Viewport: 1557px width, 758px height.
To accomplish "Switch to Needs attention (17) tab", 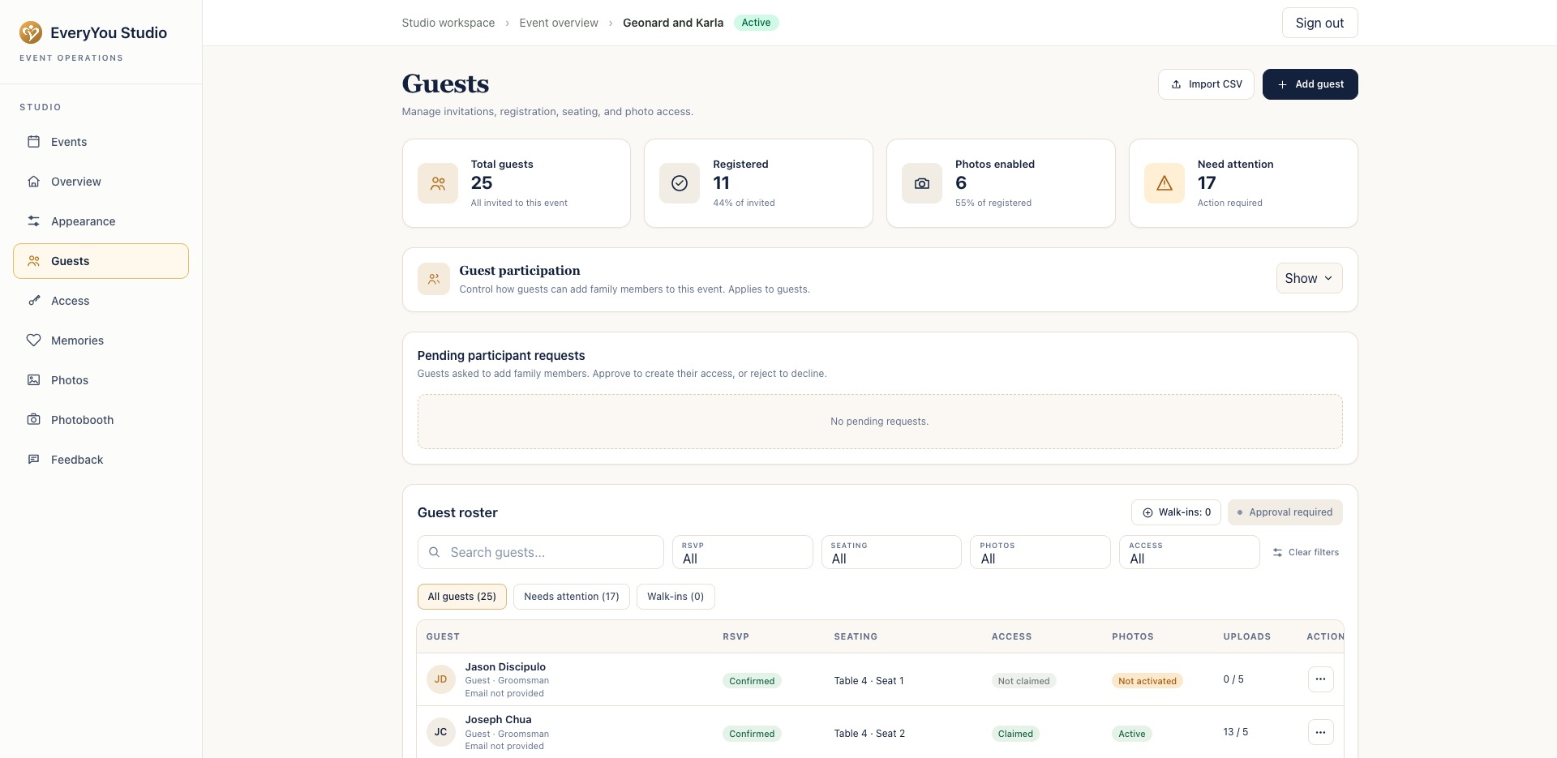I will [x=572, y=597].
